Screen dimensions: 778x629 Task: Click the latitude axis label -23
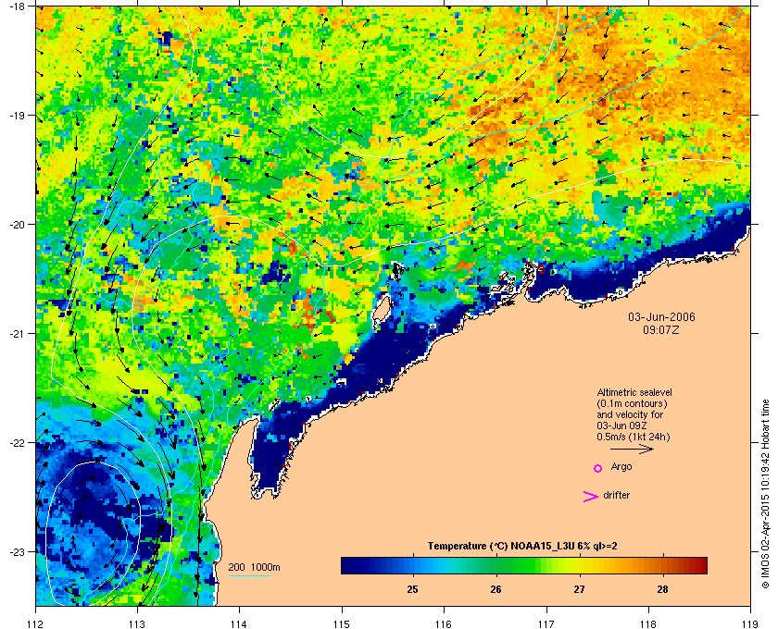[17, 551]
